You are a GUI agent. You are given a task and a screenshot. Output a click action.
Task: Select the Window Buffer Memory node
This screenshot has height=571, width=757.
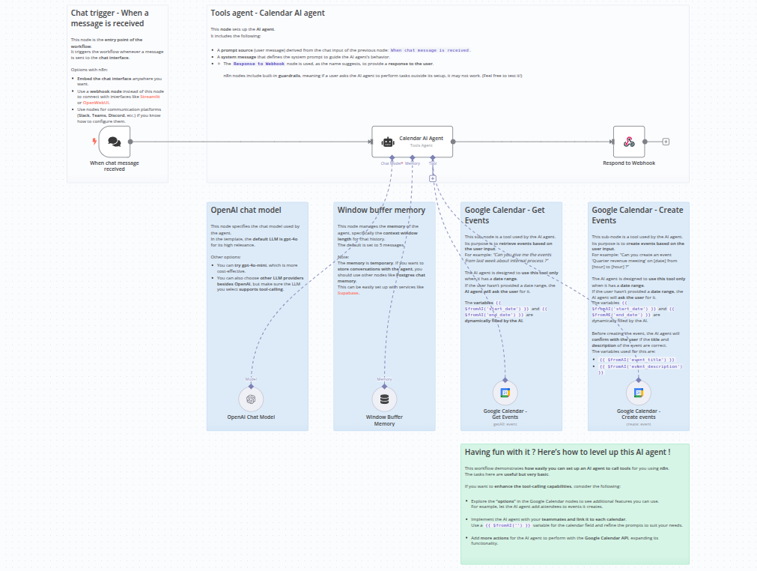click(384, 399)
